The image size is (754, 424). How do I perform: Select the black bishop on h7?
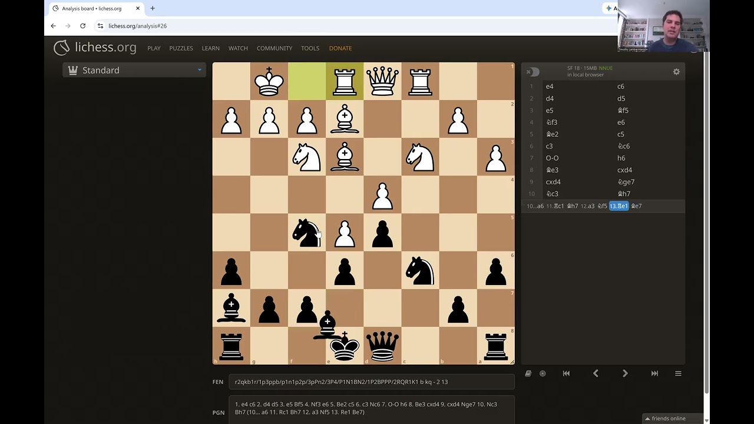[232, 307]
